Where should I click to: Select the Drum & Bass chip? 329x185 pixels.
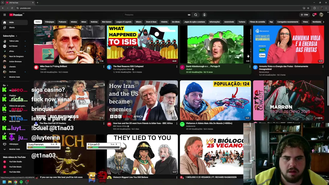(x=151, y=22)
